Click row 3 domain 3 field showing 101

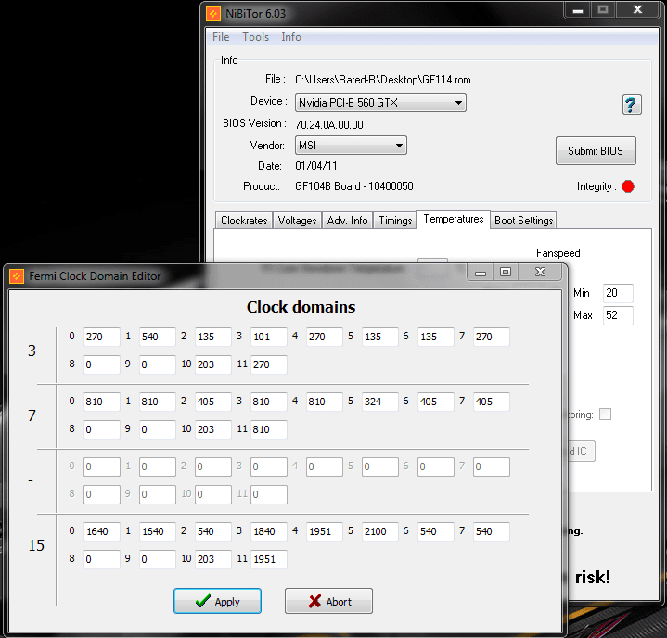pyautogui.click(x=269, y=337)
